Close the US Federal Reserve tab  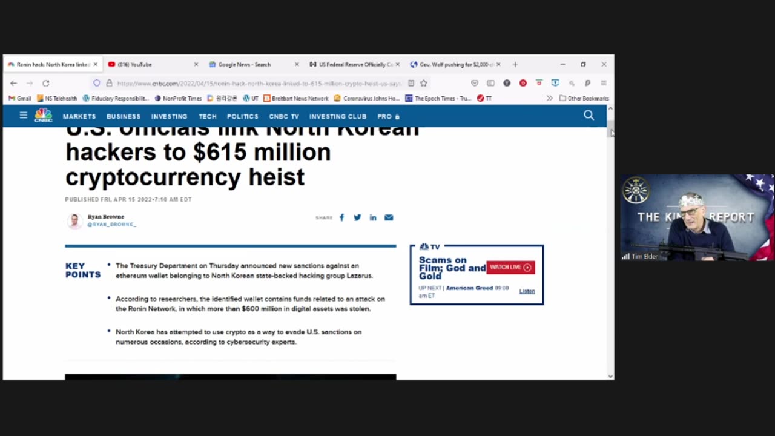397,64
